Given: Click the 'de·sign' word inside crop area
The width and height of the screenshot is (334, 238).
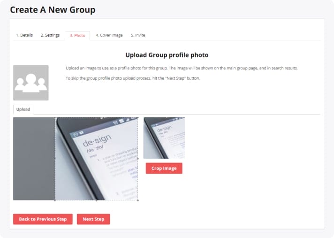Looking at the screenshot, I should point(97,140).
